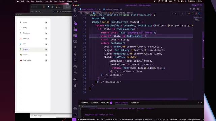Viewport: 216px width, 121px height.
Task: Select Completed in the app sidebar window
Action: tap(33, 33)
